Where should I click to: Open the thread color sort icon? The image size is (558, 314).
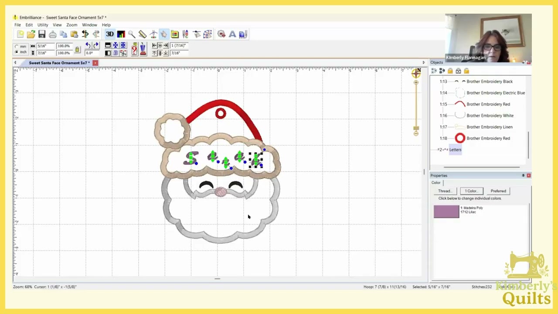click(121, 34)
